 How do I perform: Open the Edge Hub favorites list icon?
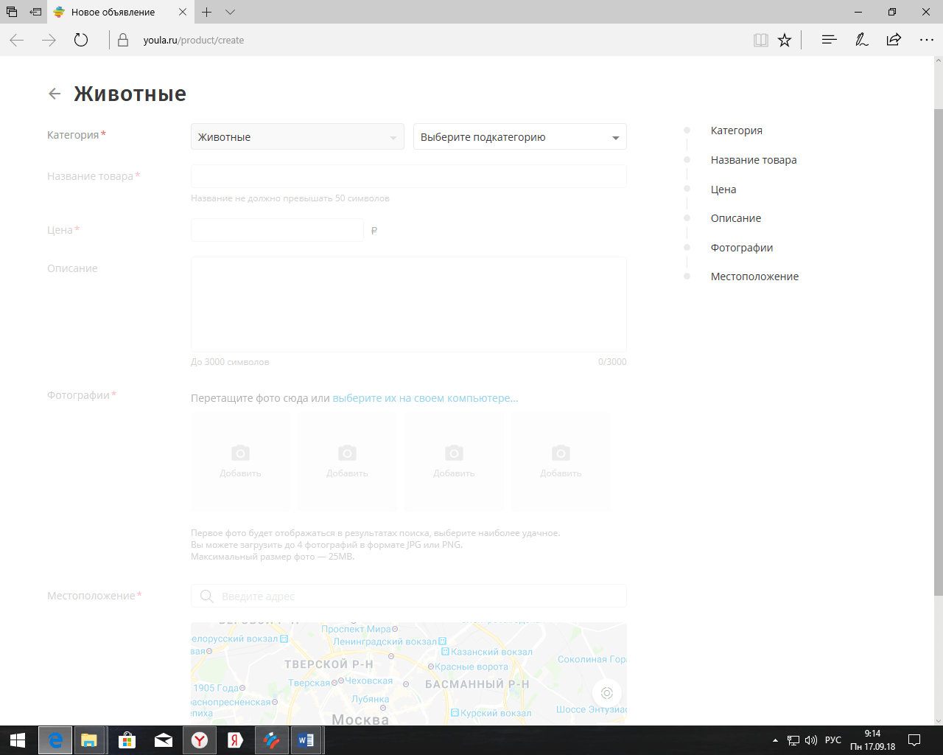pyautogui.click(x=829, y=41)
